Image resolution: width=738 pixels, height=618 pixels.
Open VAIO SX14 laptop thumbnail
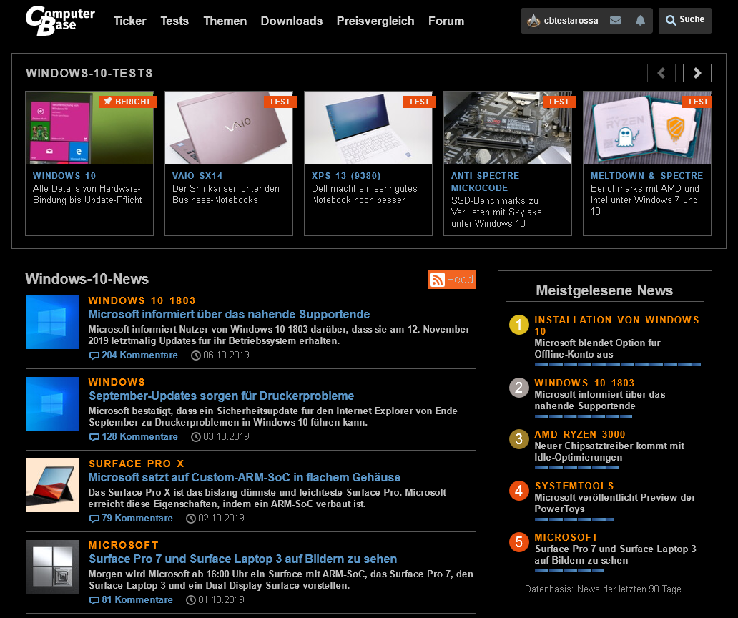229,127
